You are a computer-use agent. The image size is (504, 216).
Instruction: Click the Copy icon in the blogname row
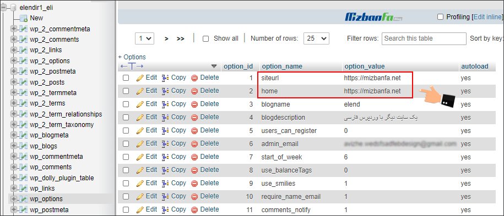tap(165, 104)
